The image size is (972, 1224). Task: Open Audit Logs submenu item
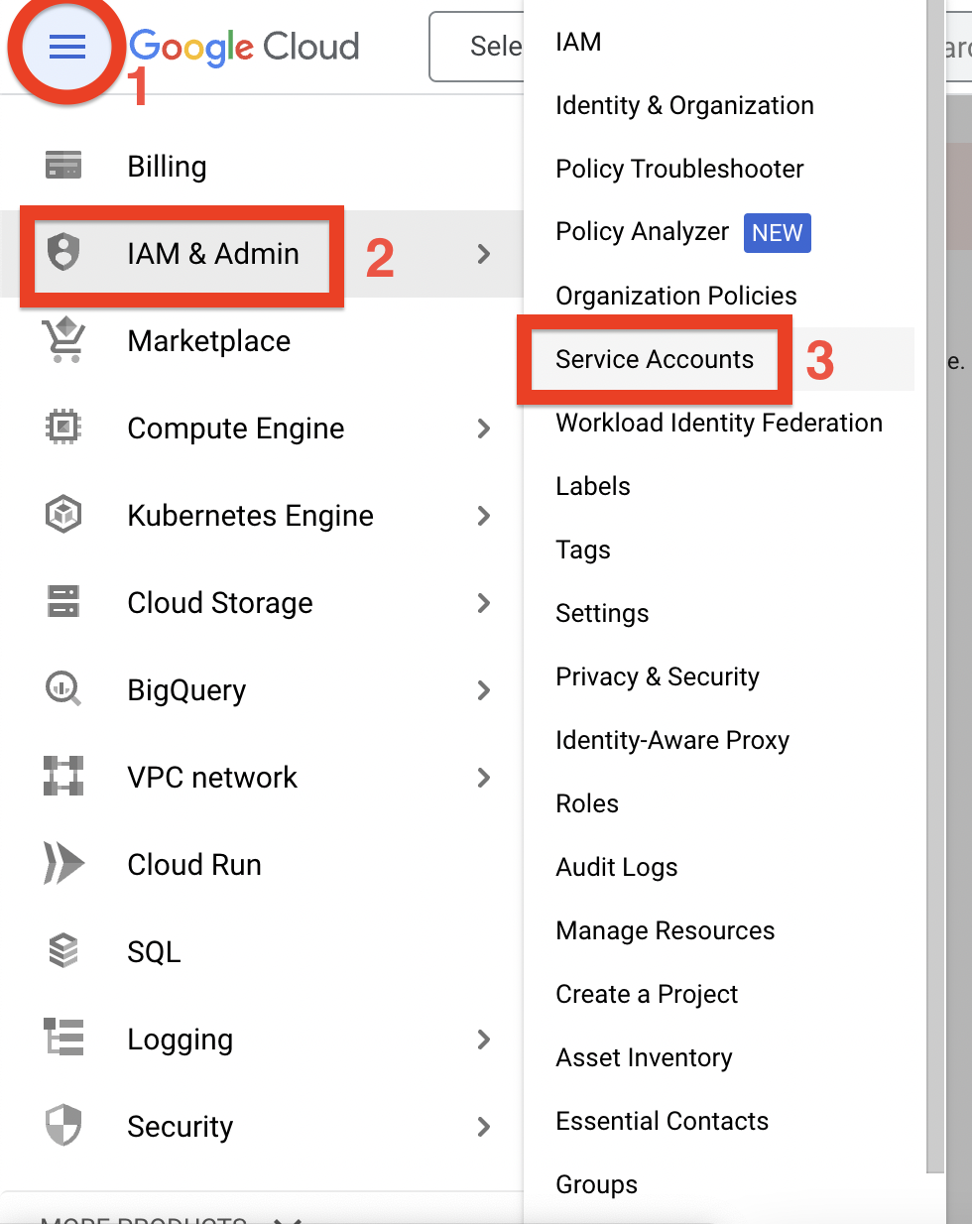click(617, 867)
